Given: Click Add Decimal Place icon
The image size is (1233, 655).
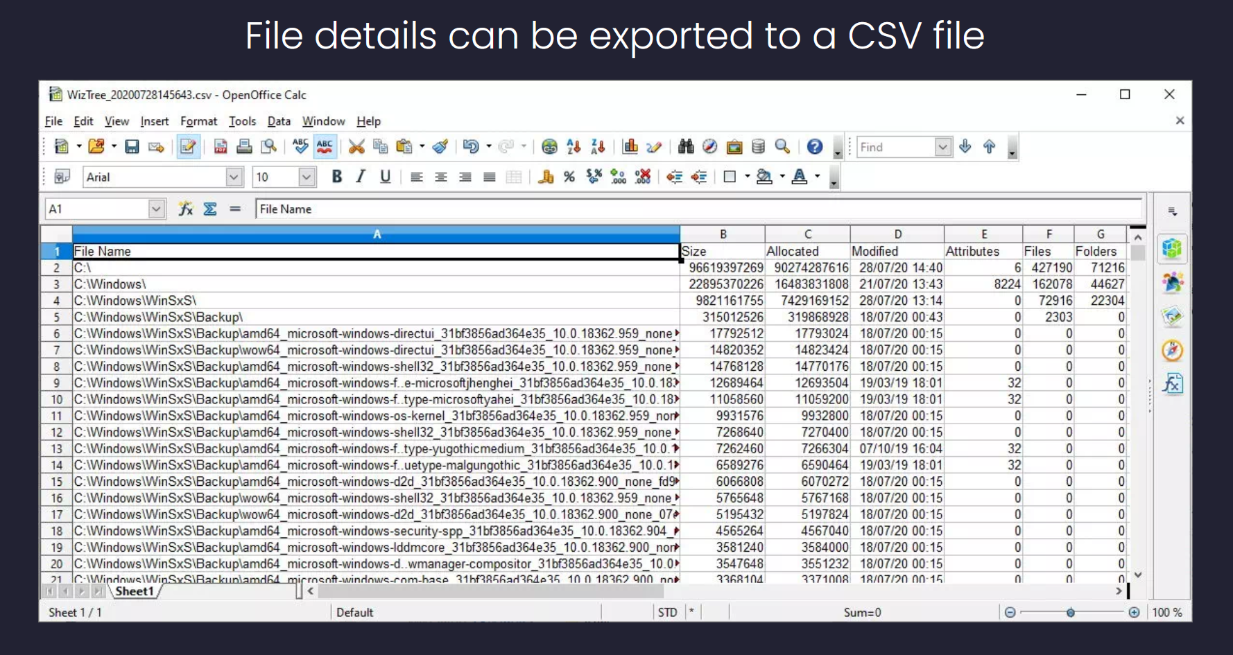Looking at the screenshot, I should pos(618,177).
